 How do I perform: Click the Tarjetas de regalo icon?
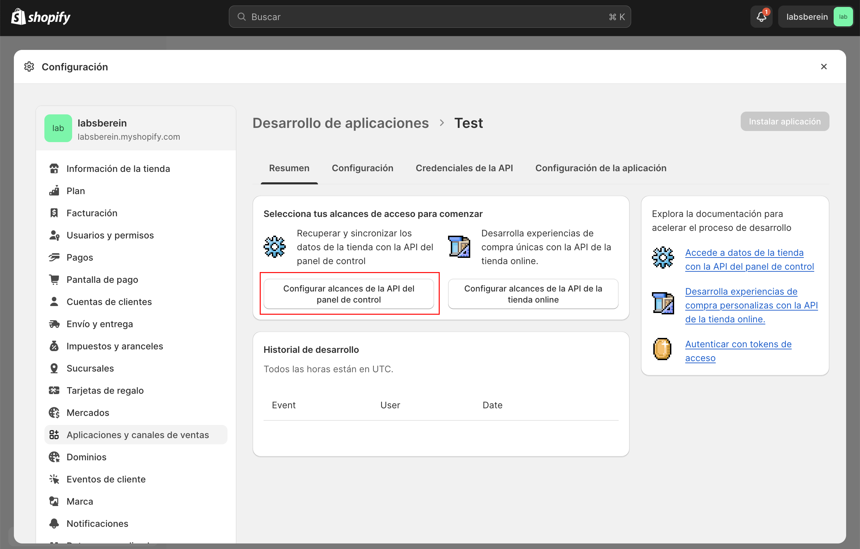pos(54,391)
